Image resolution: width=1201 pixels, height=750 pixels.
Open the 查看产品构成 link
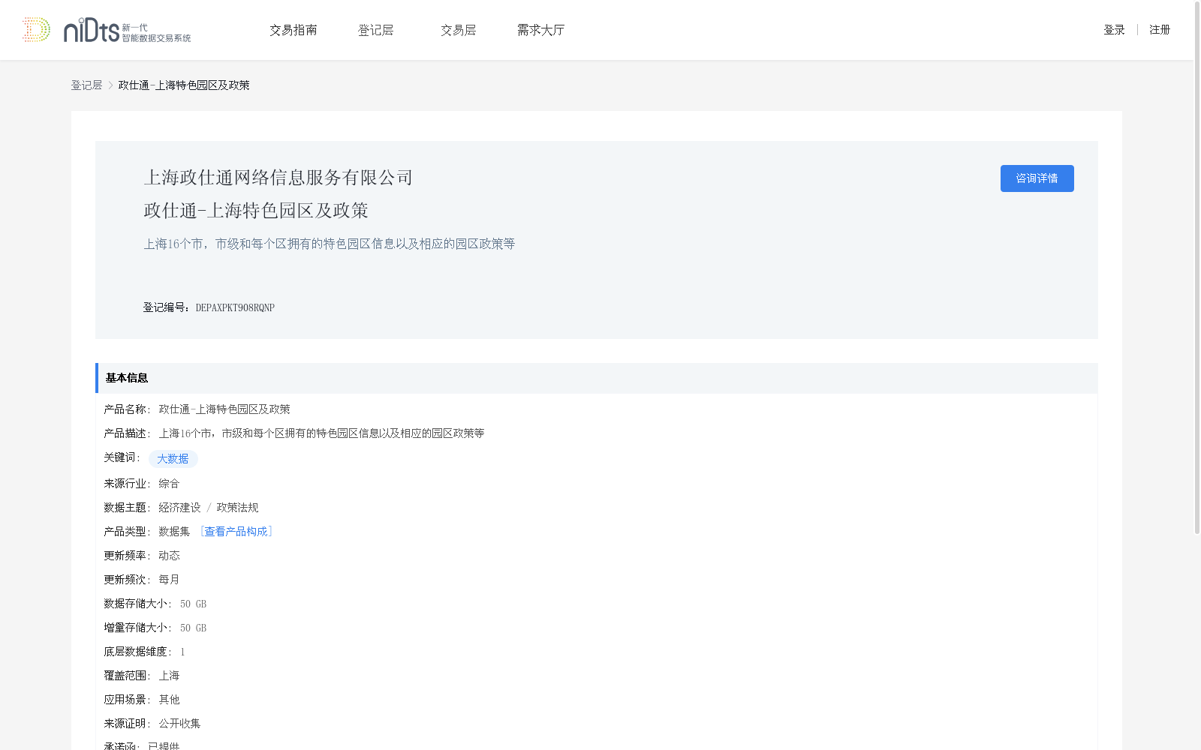(236, 532)
